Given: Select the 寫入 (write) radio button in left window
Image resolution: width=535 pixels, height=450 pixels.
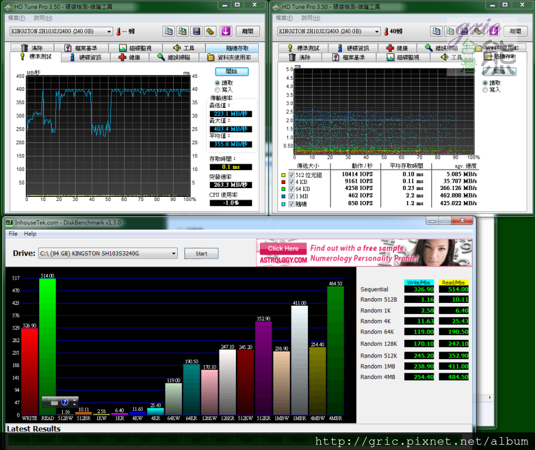Looking at the screenshot, I should [218, 90].
